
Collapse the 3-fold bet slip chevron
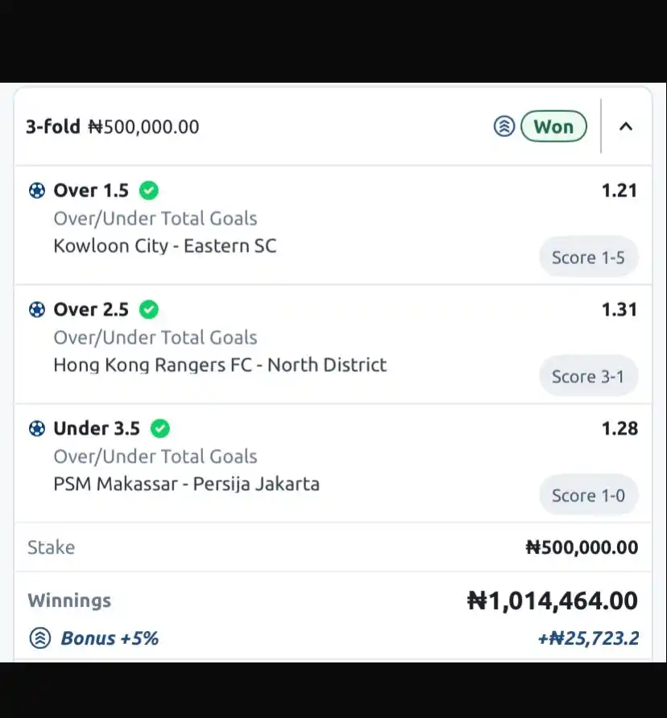626,126
